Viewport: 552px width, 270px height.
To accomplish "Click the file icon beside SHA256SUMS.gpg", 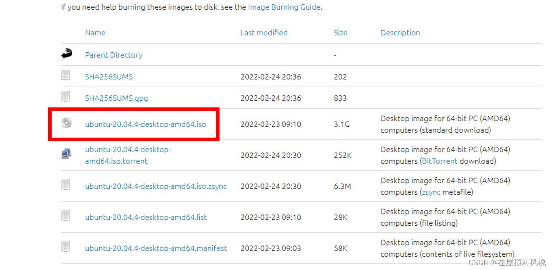I will pos(66,97).
